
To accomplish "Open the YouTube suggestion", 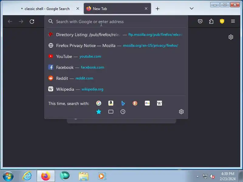I will click(116, 56).
